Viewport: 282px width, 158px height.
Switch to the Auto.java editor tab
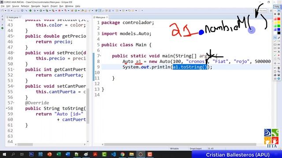point(14,17)
